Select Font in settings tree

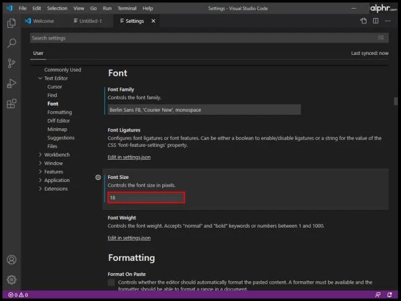(x=52, y=104)
